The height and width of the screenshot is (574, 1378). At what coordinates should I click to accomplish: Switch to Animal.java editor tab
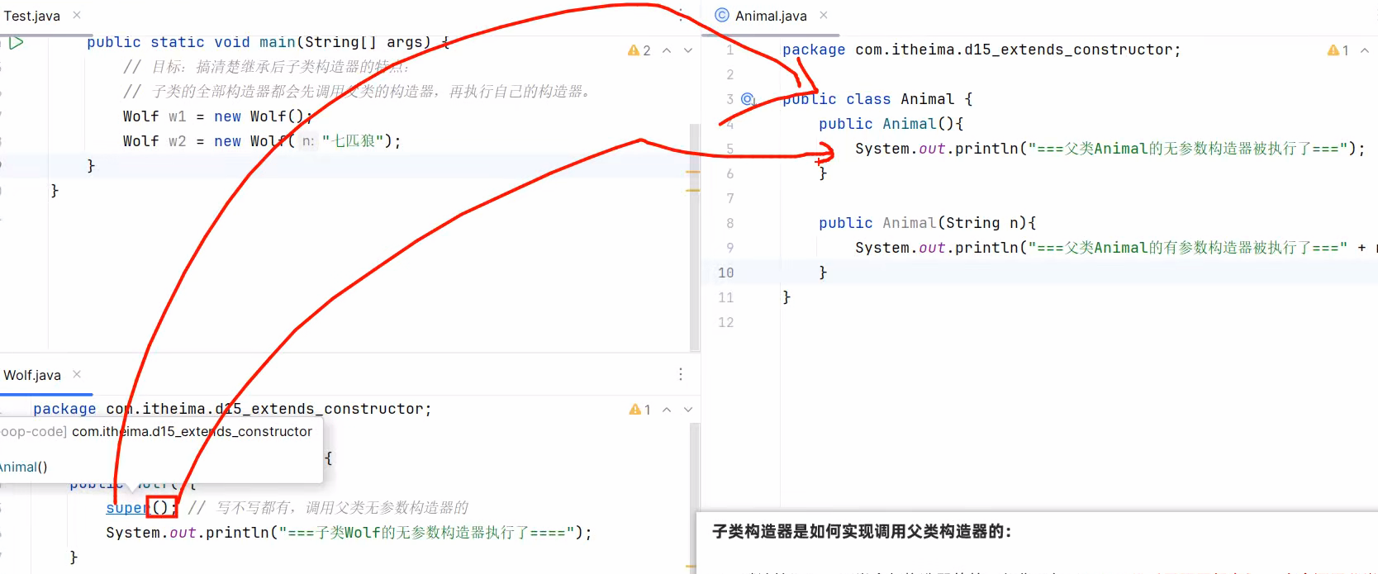771,16
